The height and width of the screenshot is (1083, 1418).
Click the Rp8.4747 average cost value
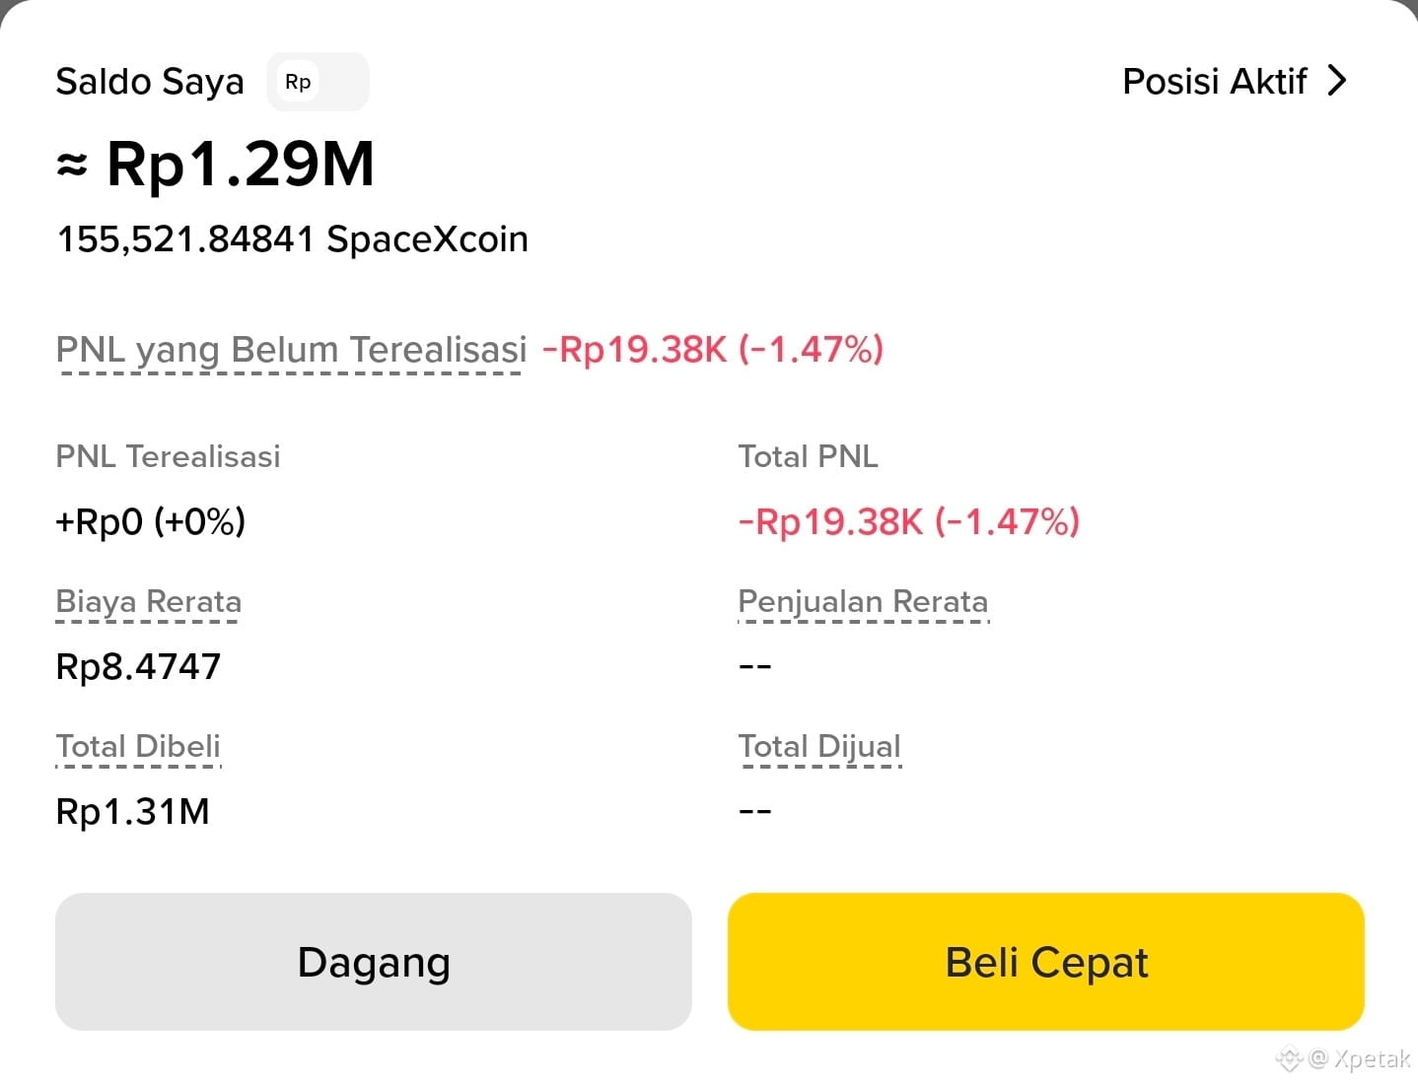pyautogui.click(x=138, y=667)
